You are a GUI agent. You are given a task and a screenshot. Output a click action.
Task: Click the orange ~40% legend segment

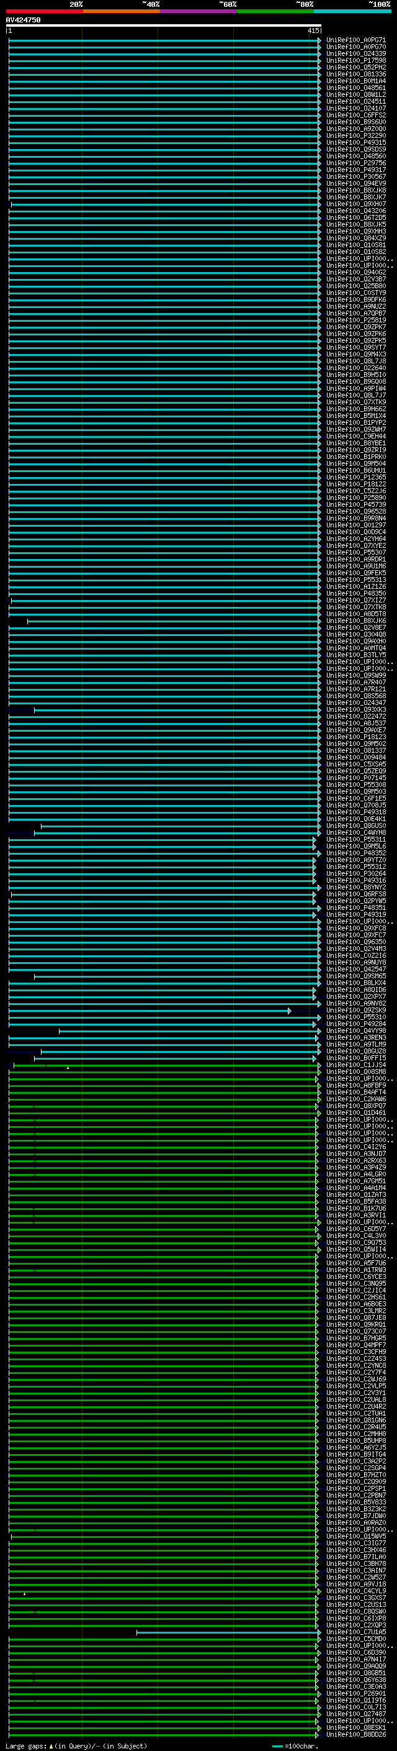(x=122, y=11)
